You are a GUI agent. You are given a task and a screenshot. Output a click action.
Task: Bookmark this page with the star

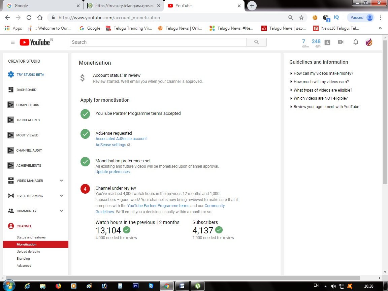click(301, 18)
